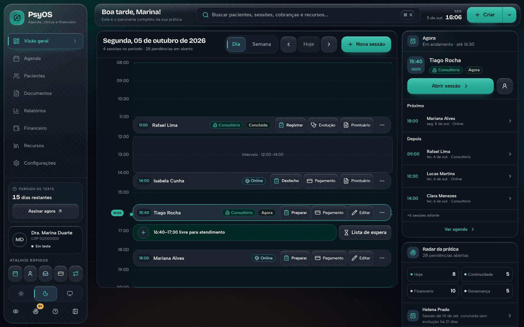The width and height of the screenshot is (524, 327).
Task: Click the PsyOS logo icon
Action: tap(17, 17)
